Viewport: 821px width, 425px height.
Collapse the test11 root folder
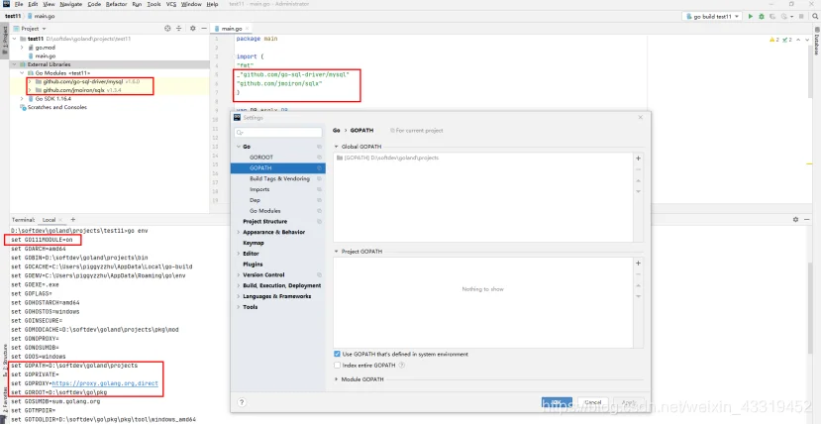click(x=15, y=39)
